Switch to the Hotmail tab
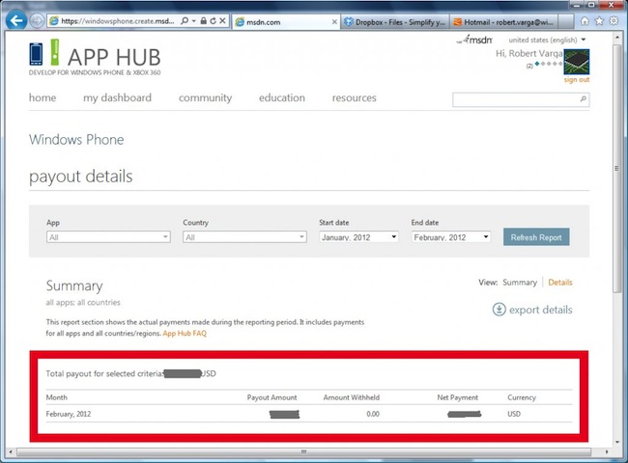 [503, 22]
